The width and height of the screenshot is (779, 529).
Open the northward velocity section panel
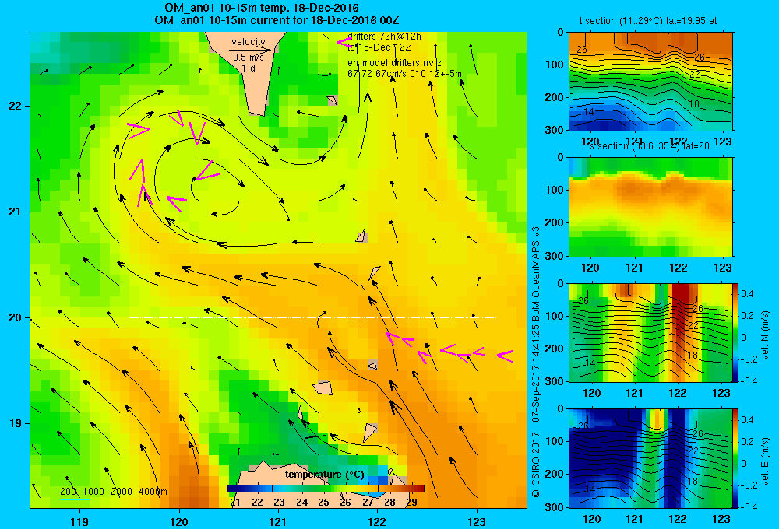coord(650,332)
